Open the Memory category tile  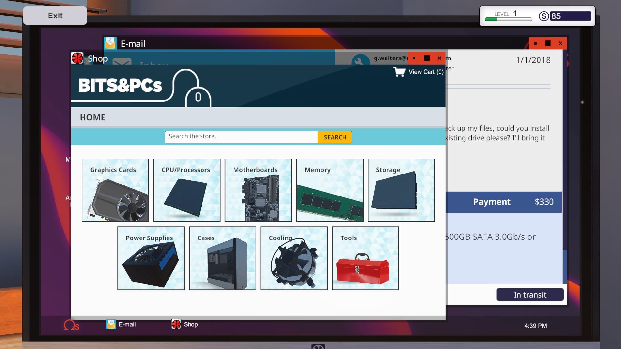pos(330,190)
